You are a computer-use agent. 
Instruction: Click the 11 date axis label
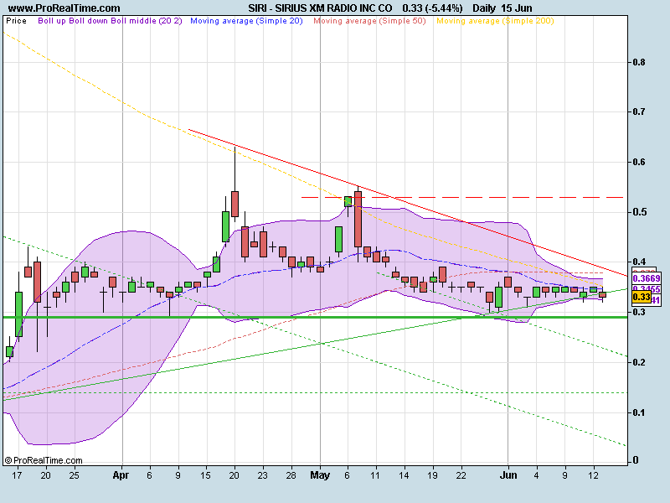[375, 475]
